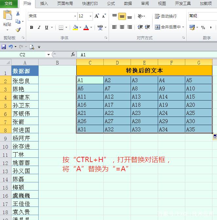
Task: Toggle 自动换行 wrap text
Action: pyautogui.click(x=166, y=16)
